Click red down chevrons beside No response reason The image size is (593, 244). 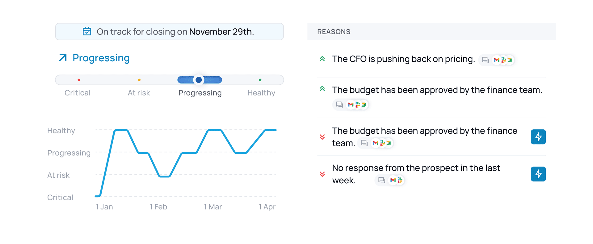322,174
